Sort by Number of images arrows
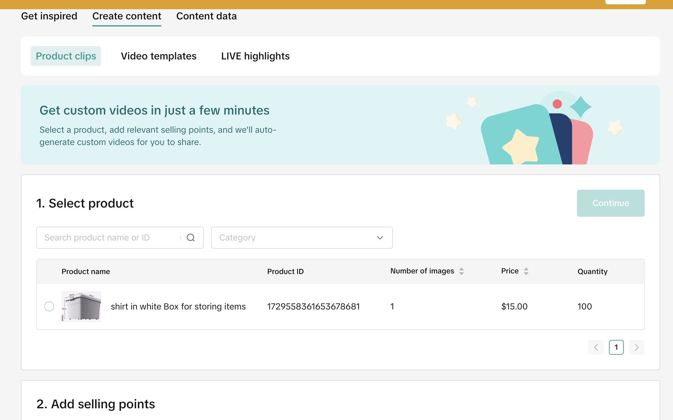673x420 pixels. pyautogui.click(x=461, y=271)
